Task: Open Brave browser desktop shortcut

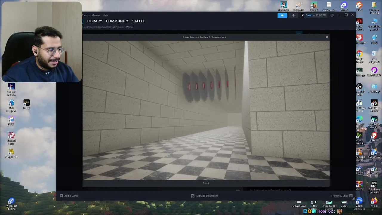Action: 374,137
